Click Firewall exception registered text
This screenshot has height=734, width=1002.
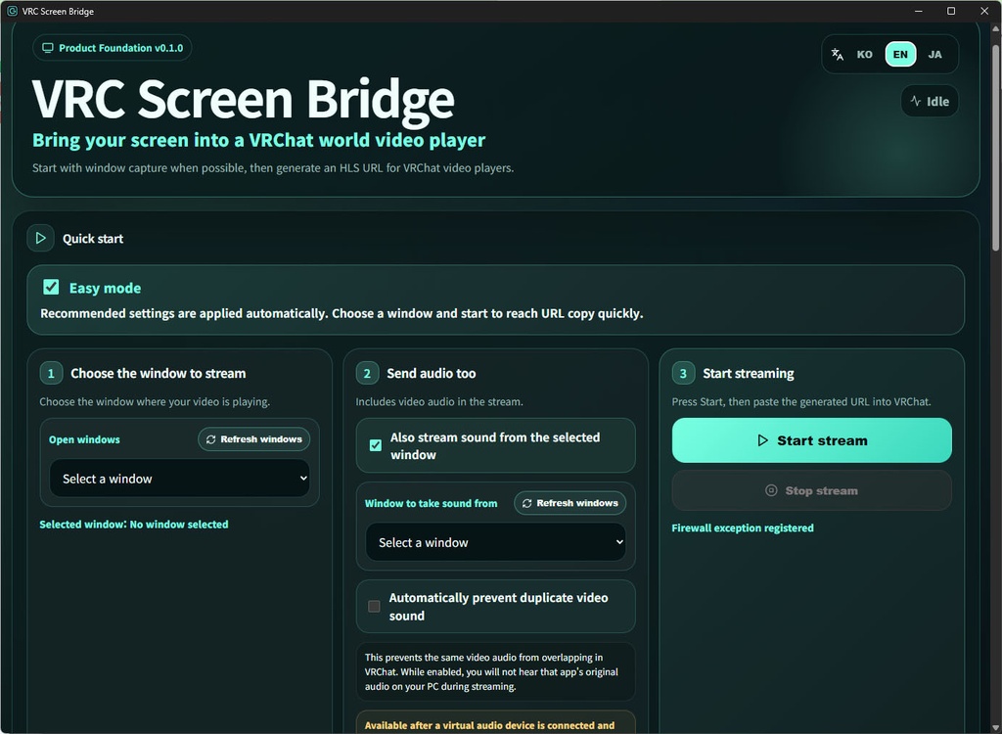point(743,528)
